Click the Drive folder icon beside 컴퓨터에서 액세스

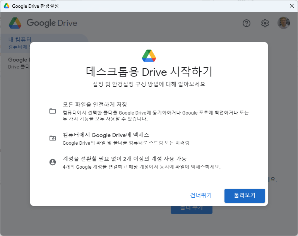[53, 138]
